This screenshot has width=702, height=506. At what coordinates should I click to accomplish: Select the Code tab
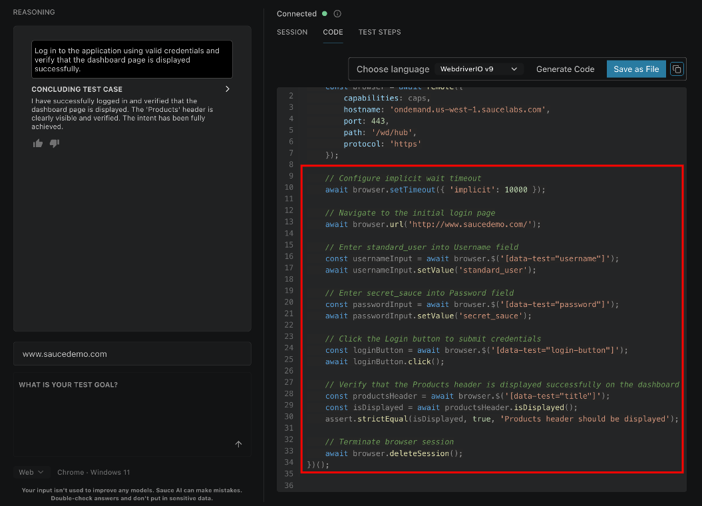333,32
